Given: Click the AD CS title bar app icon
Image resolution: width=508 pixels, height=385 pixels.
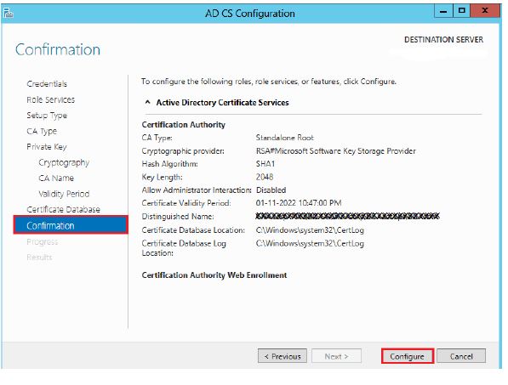Looking at the screenshot, I should [x=8, y=13].
